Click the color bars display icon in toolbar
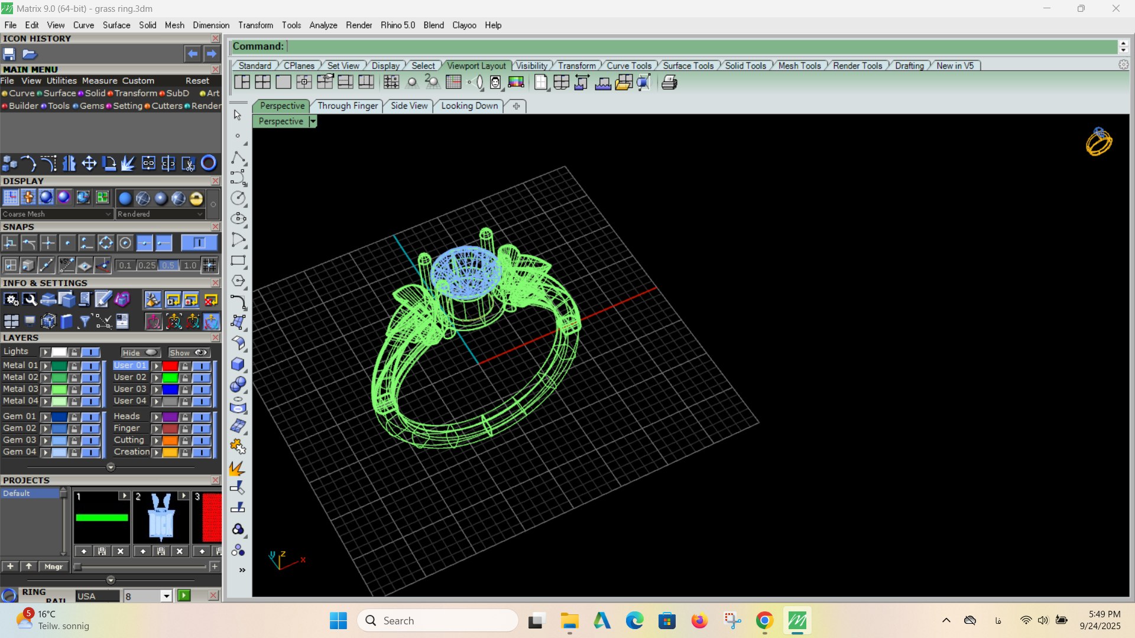 point(516,83)
